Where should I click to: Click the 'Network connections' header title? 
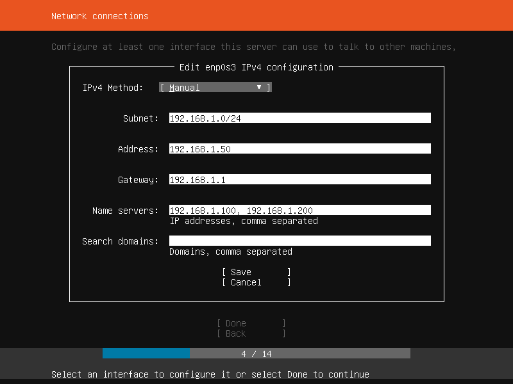(100, 16)
